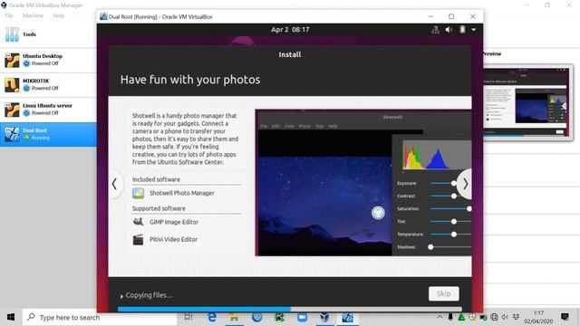580x326 pixels.
Task: Click the Tools label in VirtualBox sidebar
Action: pyautogui.click(x=29, y=34)
